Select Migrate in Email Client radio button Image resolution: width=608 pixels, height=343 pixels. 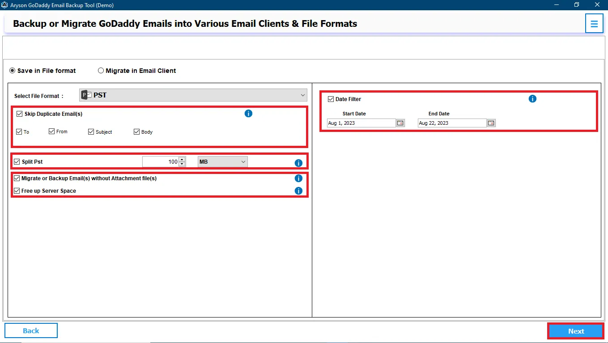101,71
